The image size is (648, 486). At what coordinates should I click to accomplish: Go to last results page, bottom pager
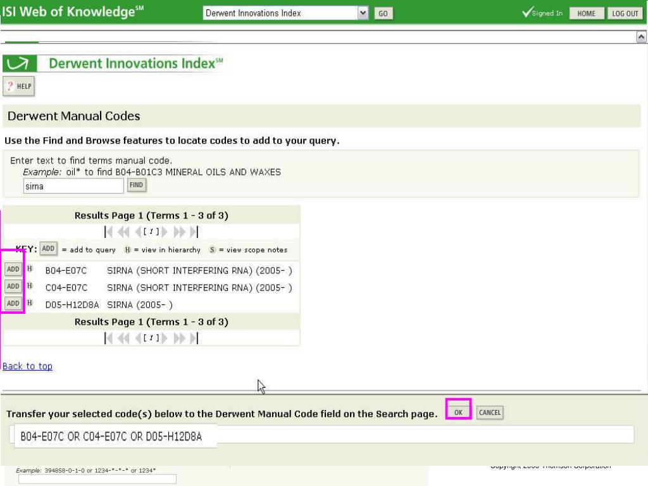point(194,339)
